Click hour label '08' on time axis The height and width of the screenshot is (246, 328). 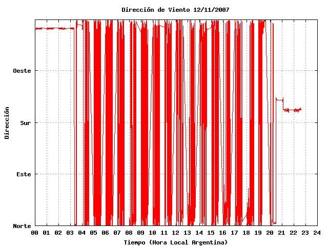(x=129, y=233)
